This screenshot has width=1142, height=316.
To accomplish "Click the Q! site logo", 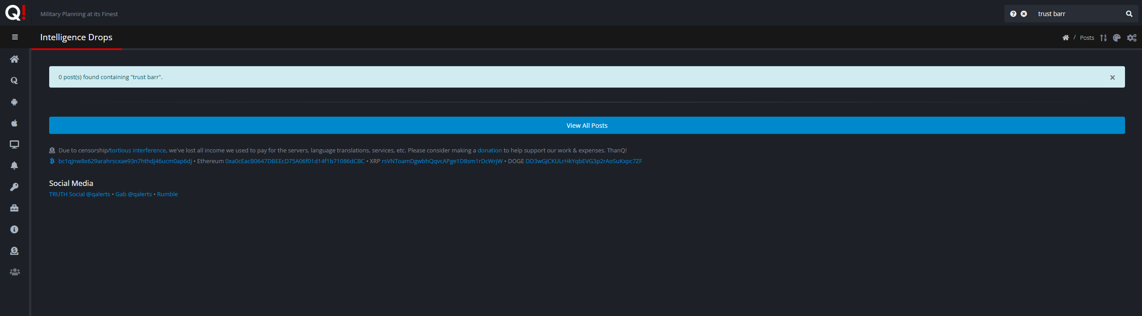I will [15, 13].
